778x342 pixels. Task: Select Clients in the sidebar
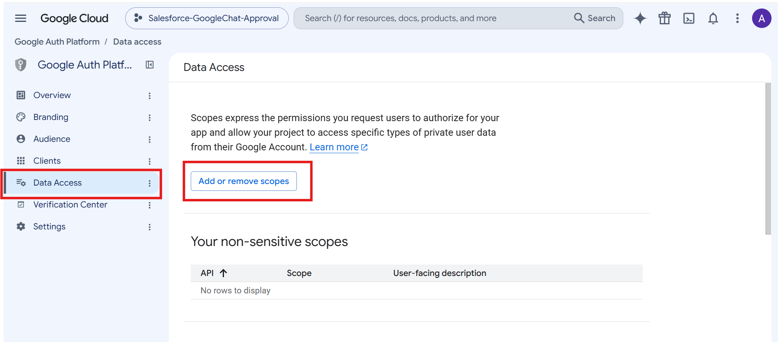point(47,161)
